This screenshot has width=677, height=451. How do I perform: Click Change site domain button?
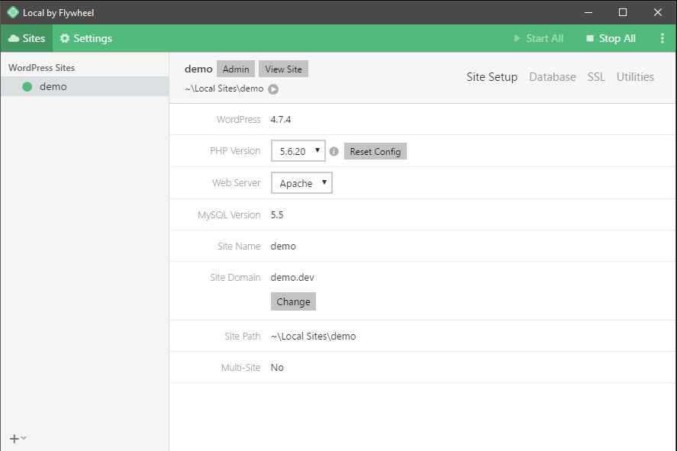point(293,301)
